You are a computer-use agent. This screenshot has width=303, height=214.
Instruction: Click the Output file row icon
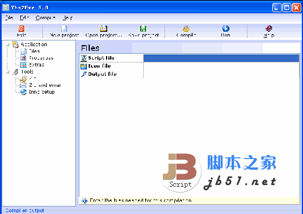(x=83, y=74)
